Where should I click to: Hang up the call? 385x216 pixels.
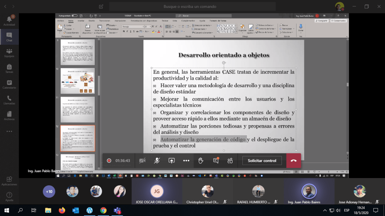(x=294, y=160)
